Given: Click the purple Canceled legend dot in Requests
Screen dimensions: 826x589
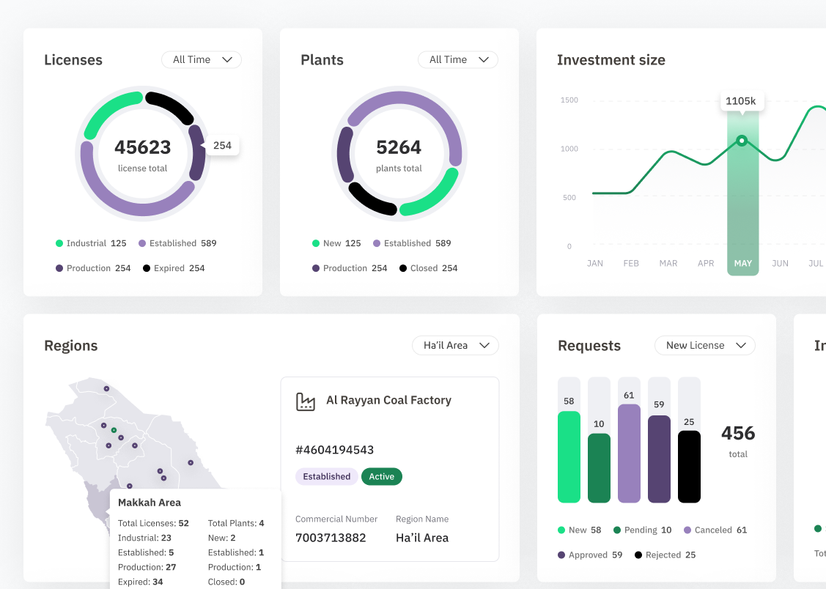Looking at the screenshot, I should [687, 530].
